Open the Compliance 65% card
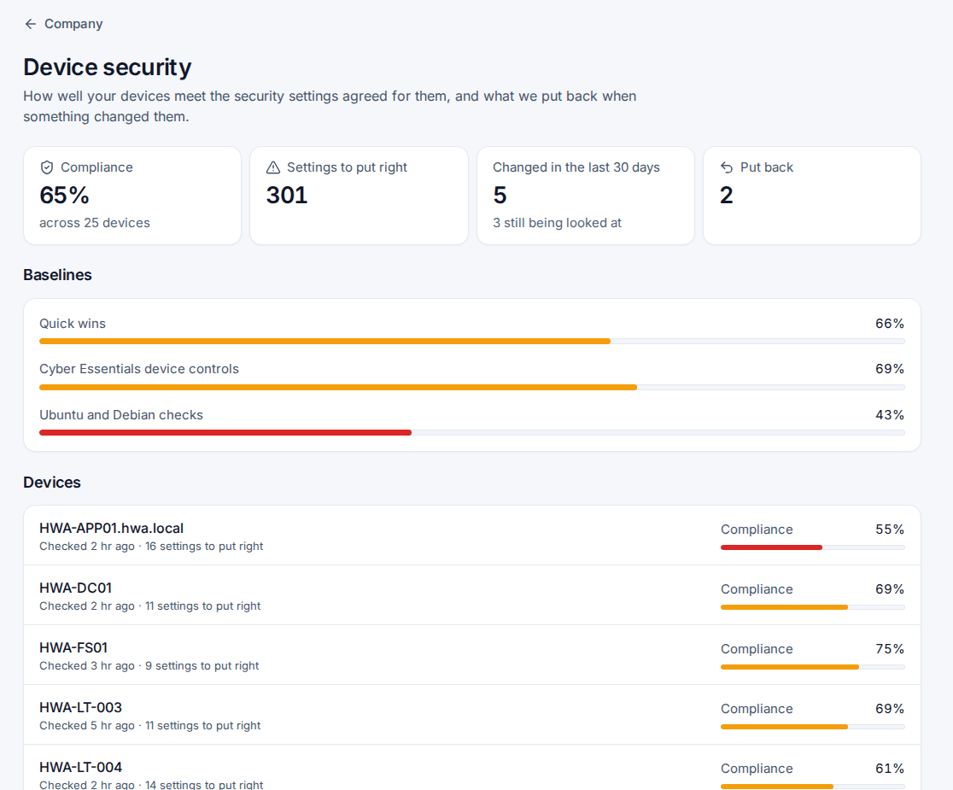 click(132, 196)
